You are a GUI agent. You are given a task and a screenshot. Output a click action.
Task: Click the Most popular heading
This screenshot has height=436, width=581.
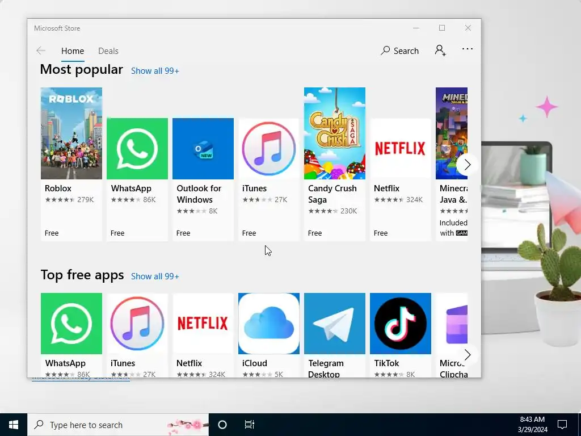(82, 70)
